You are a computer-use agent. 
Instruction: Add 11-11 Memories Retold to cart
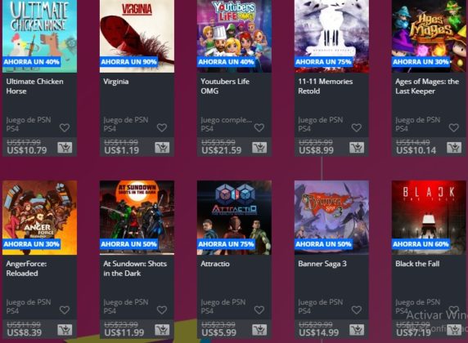[x=357, y=148]
